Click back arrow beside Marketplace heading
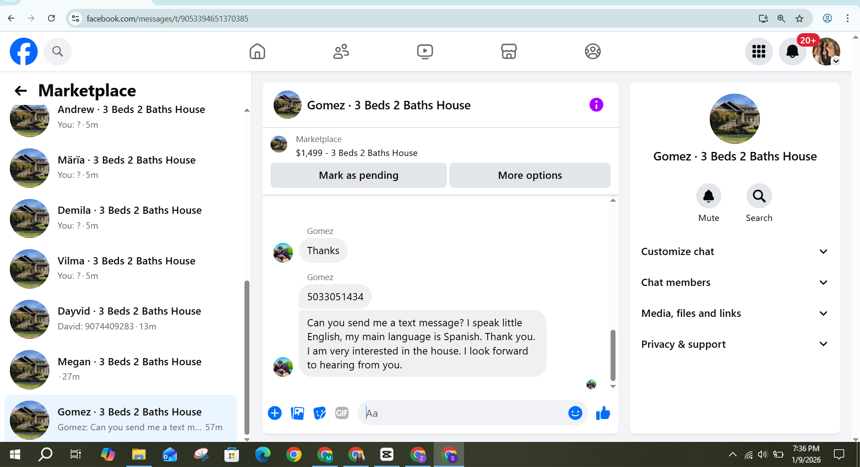This screenshot has width=860, height=467. 21,91
